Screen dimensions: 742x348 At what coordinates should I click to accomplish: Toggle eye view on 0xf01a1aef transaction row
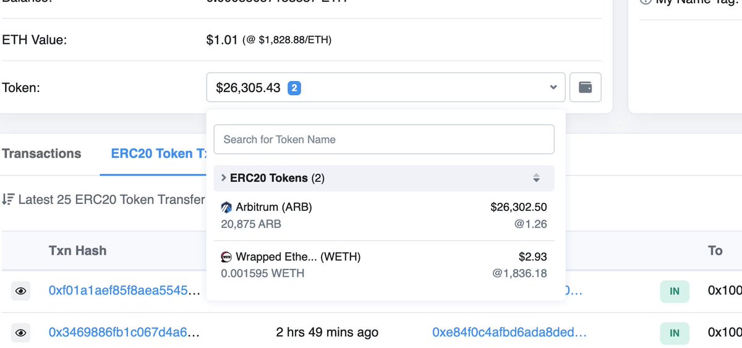(20, 291)
